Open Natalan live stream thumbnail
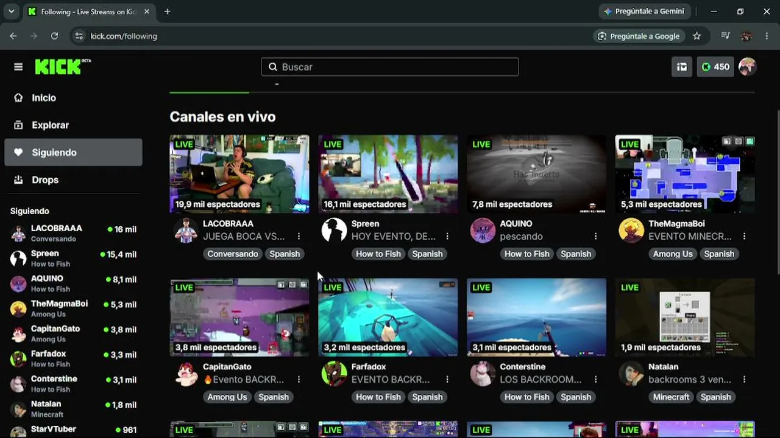This screenshot has height=438, width=780. pos(685,317)
